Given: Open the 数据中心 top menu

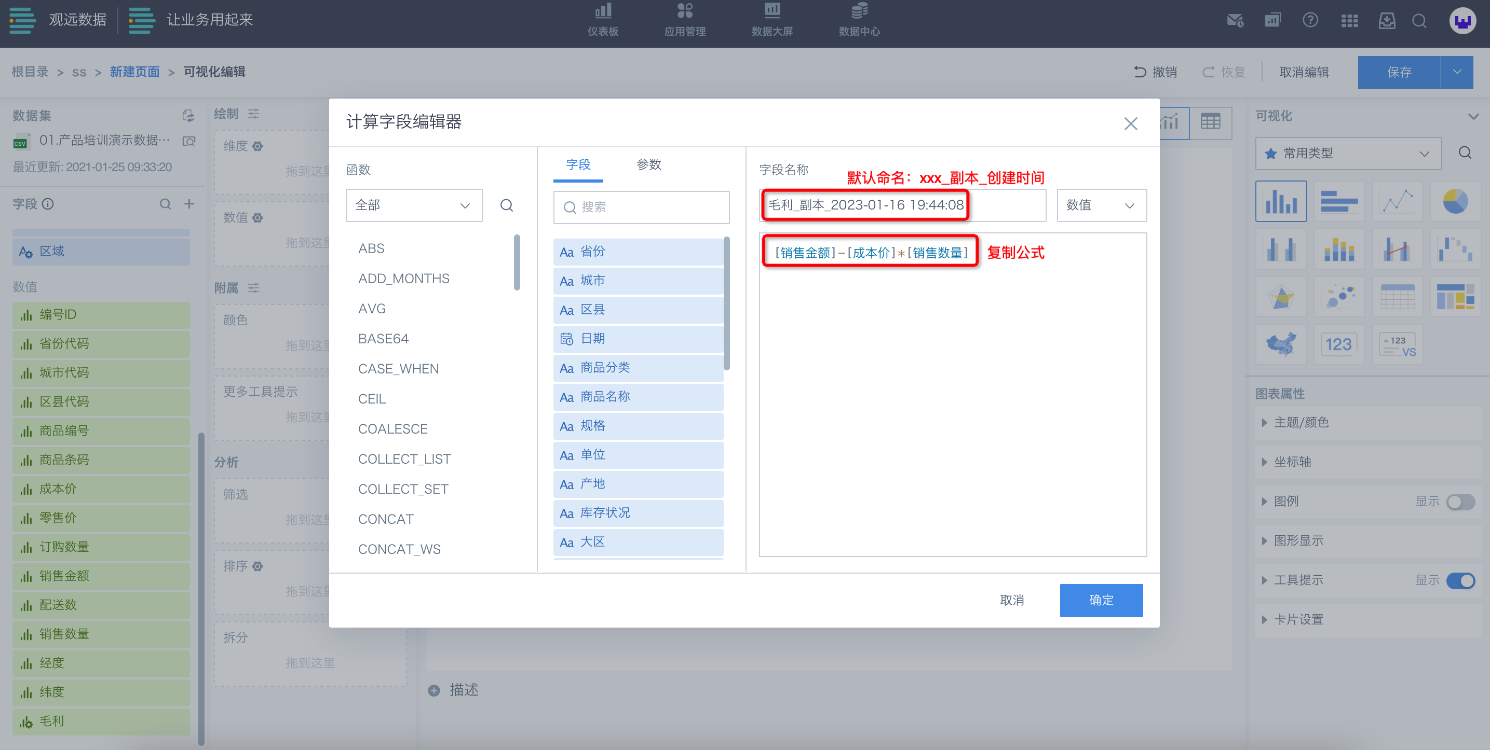Looking at the screenshot, I should click(x=859, y=20).
